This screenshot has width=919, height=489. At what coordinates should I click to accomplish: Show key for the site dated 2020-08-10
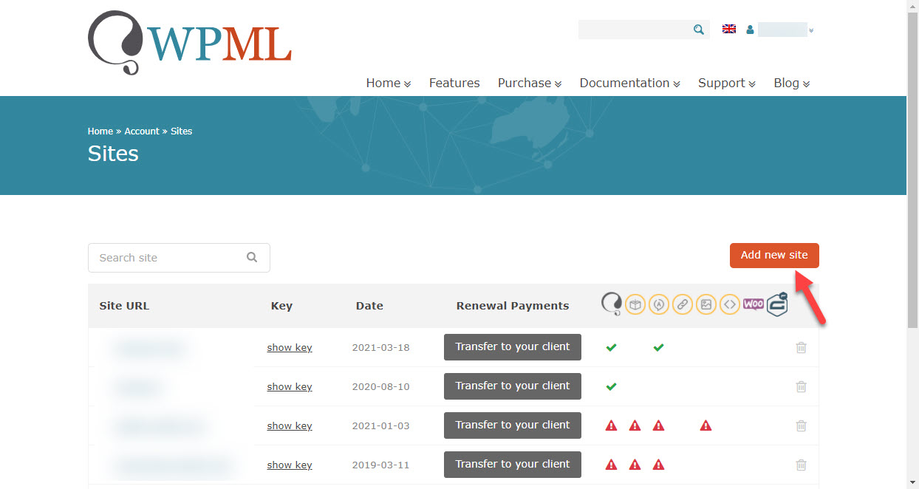[x=290, y=386]
